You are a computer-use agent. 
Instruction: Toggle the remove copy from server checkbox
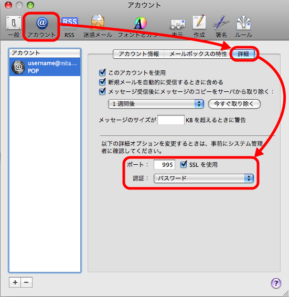click(102, 91)
